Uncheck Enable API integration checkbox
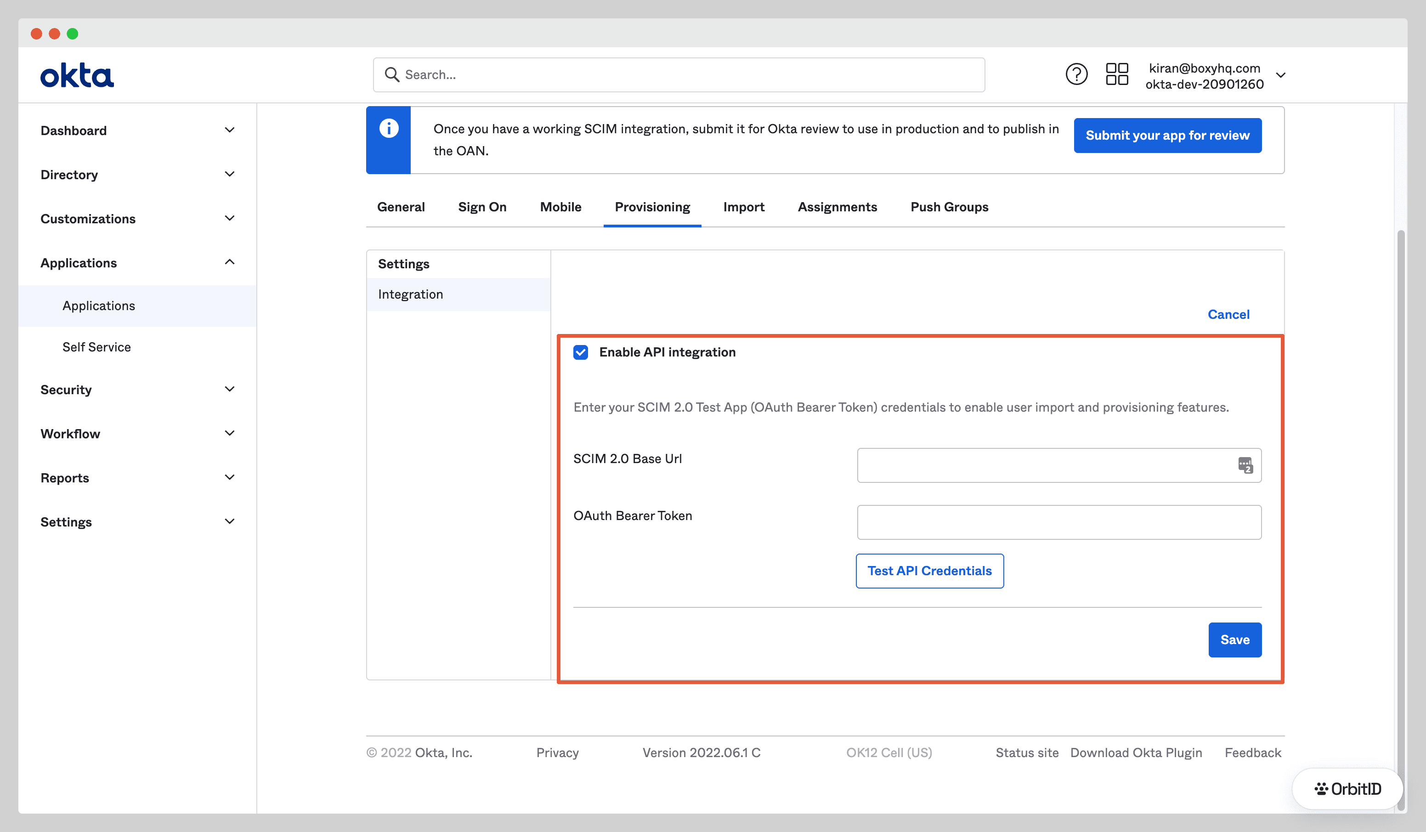 tap(581, 352)
